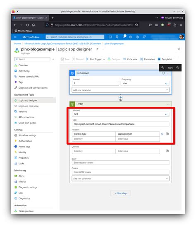The image size is (196, 227).
Task: Delete the Content-Type header row
Action: (162, 134)
